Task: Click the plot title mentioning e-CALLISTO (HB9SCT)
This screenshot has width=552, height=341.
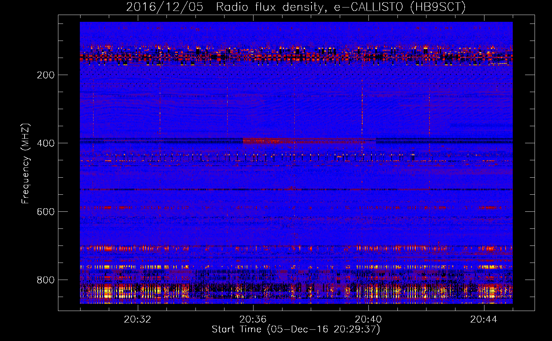Action: (x=296, y=7)
